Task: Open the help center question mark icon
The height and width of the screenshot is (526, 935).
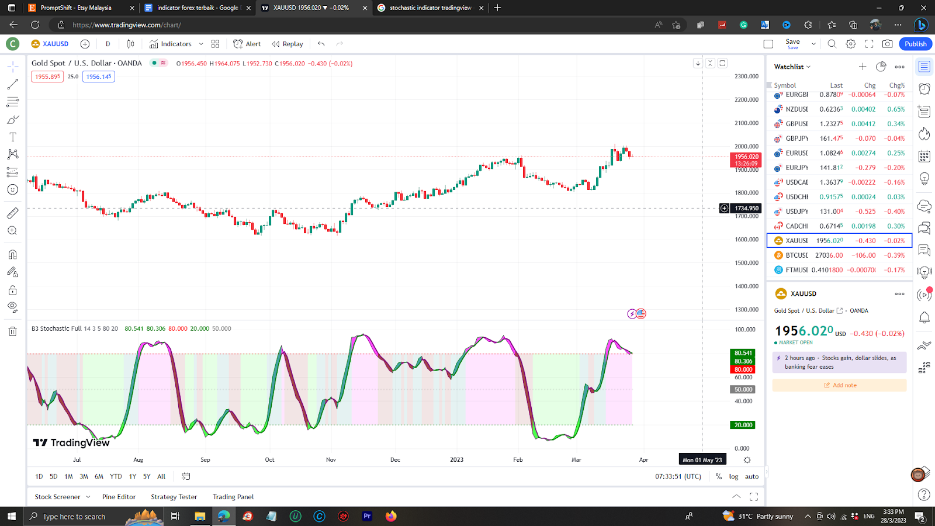Action: [x=924, y=494]
